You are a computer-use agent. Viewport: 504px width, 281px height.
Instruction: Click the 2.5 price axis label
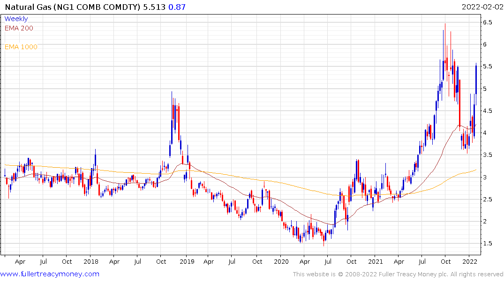(x=487, y=199)
